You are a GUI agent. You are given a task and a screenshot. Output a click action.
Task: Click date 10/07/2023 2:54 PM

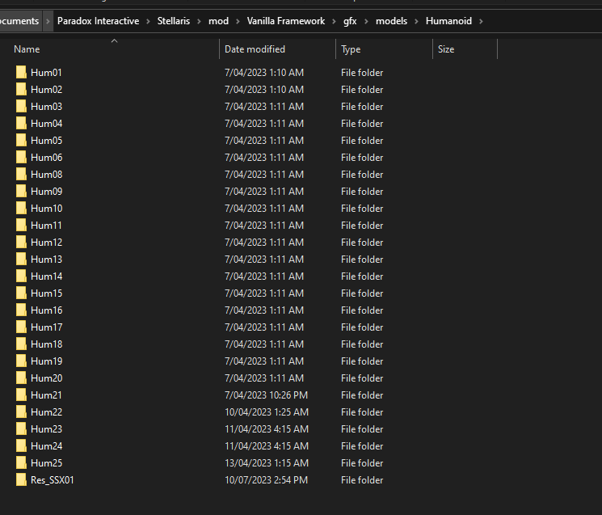(x=266, y=479)
